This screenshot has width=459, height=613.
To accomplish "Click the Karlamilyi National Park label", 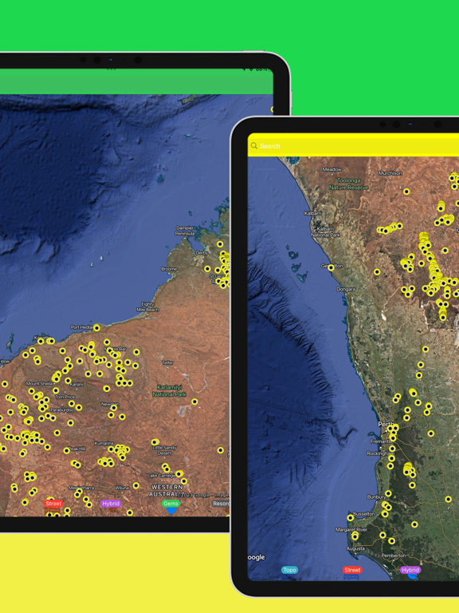I will coord(170,390).
